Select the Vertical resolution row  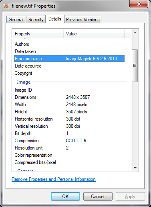tap(69, 126)
